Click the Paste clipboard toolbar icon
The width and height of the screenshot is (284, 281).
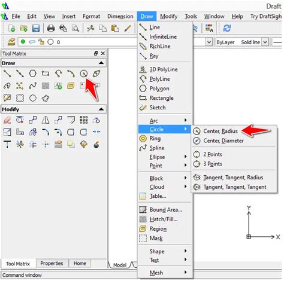(115, 28)
